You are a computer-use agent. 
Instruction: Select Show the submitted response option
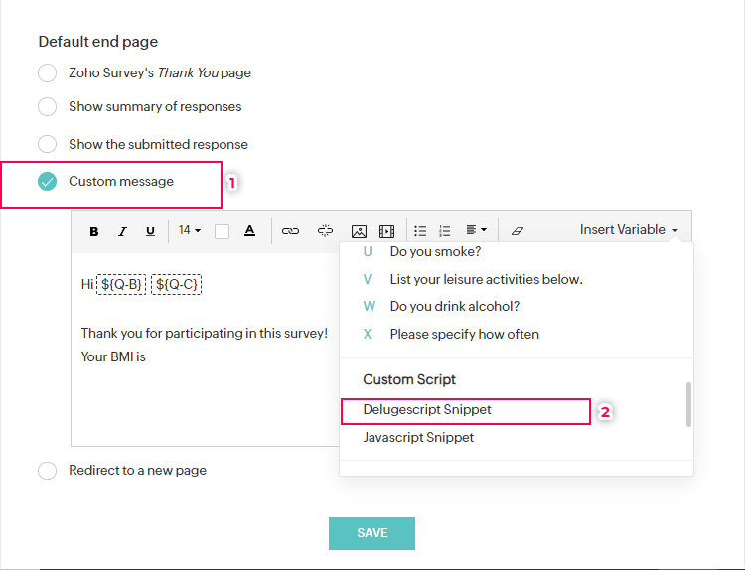tap(47, 144)
